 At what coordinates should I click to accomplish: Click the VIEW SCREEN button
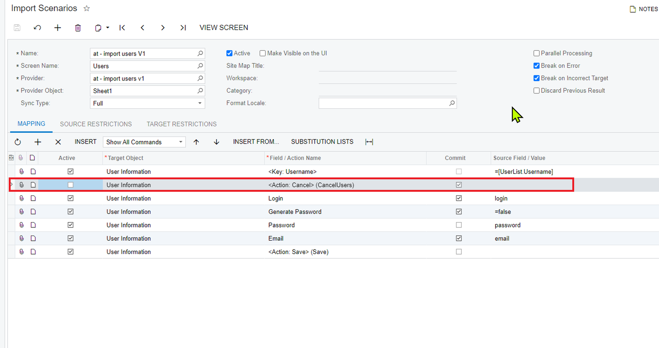pos(224,28)
